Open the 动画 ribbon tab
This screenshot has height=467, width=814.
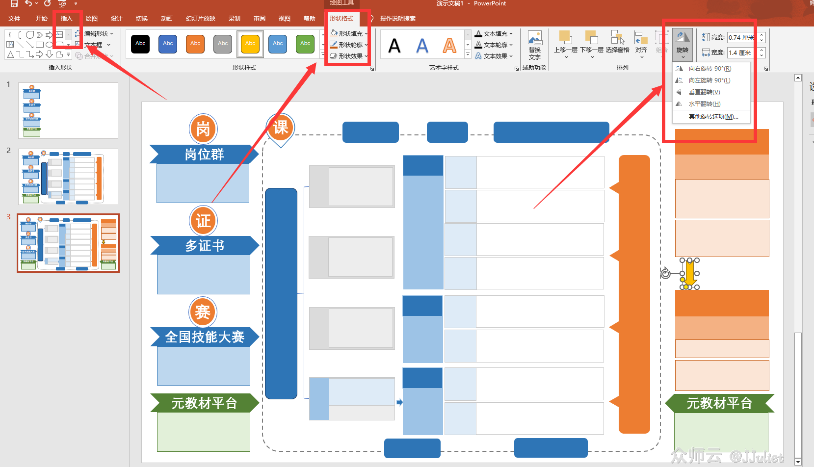tap(167, 19)
